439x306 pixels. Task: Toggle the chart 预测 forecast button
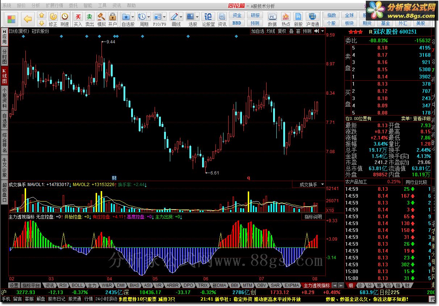tap(307, 31)
